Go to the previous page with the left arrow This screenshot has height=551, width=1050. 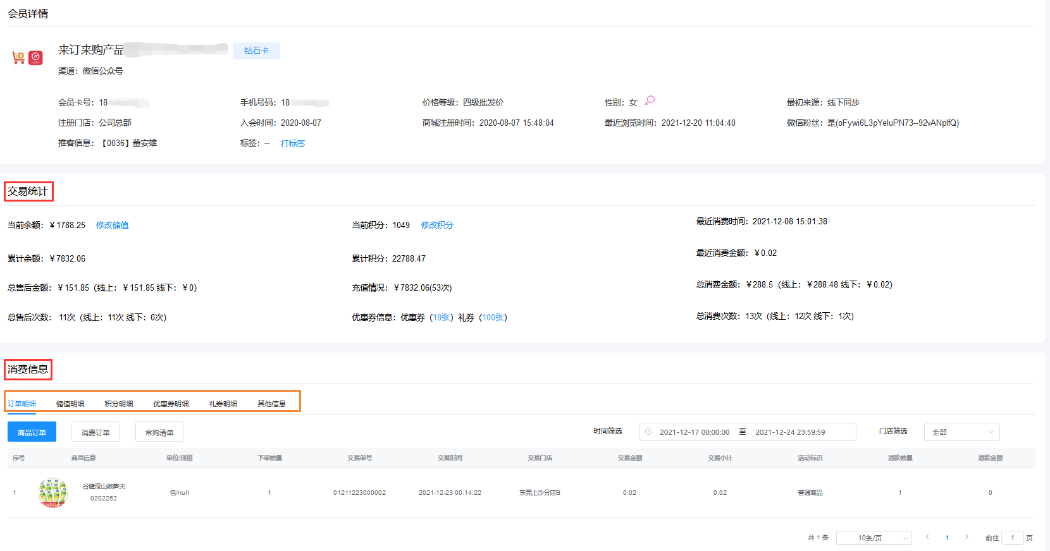click(927, 537)
